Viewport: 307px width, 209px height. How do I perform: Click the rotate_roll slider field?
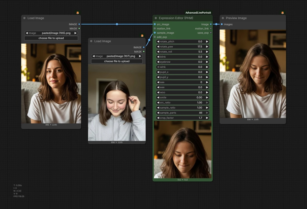pyautogui.click(x=183, y=52)
